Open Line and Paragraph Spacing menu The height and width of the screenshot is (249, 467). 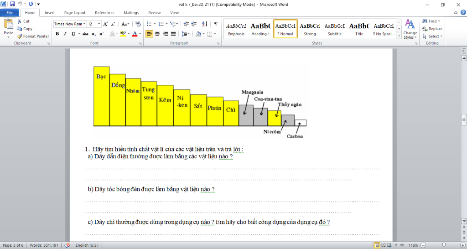tap(186, 34)
